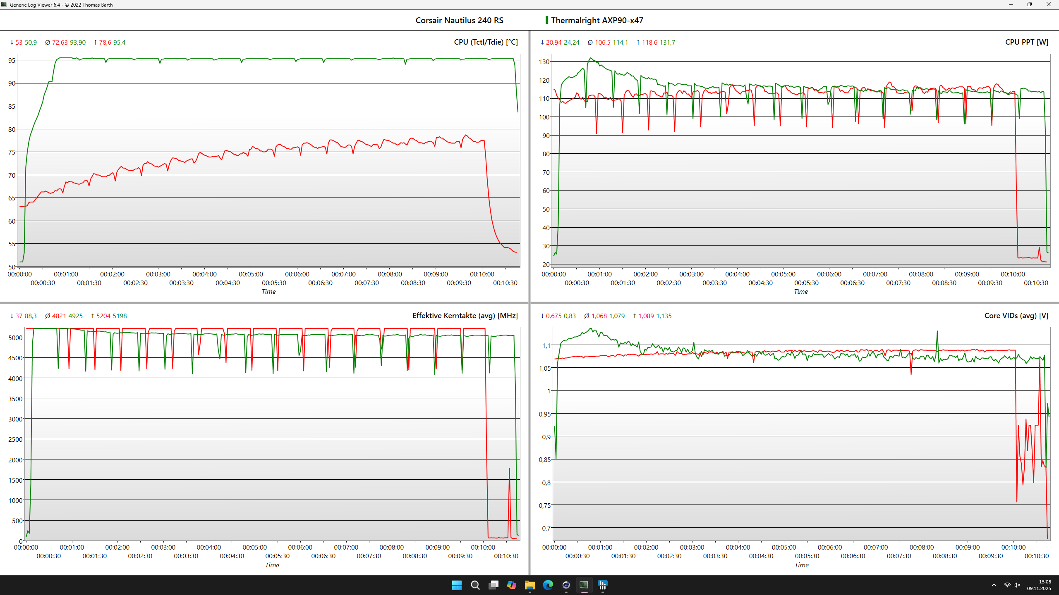Open Microsoft Edge from the taskbar
The height and width of the screenshot is (595, 1059).
tap(548, 585)
